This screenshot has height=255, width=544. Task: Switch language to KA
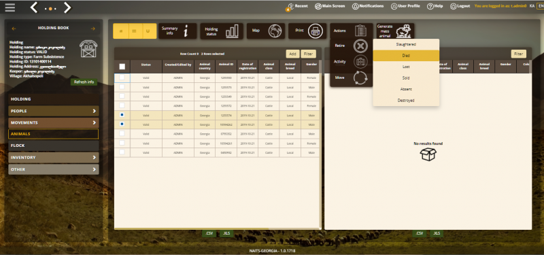pyautogui.click(x=532, y=6)
